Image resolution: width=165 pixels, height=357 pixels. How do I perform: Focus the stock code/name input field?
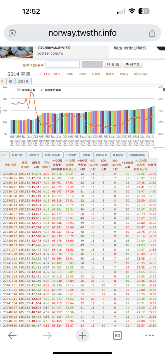(63, 64)
